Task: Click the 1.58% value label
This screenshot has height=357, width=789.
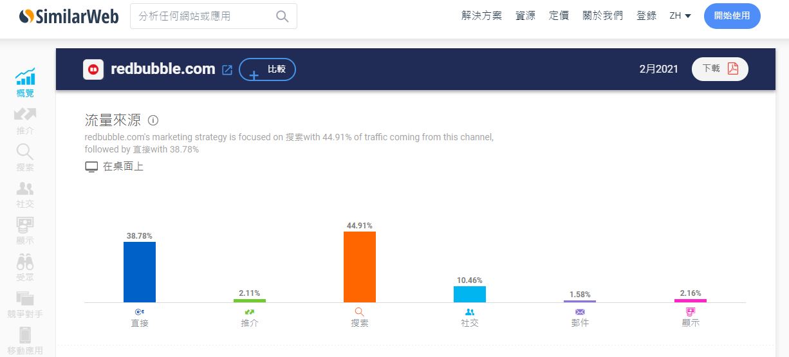Action: coord(580,295)
